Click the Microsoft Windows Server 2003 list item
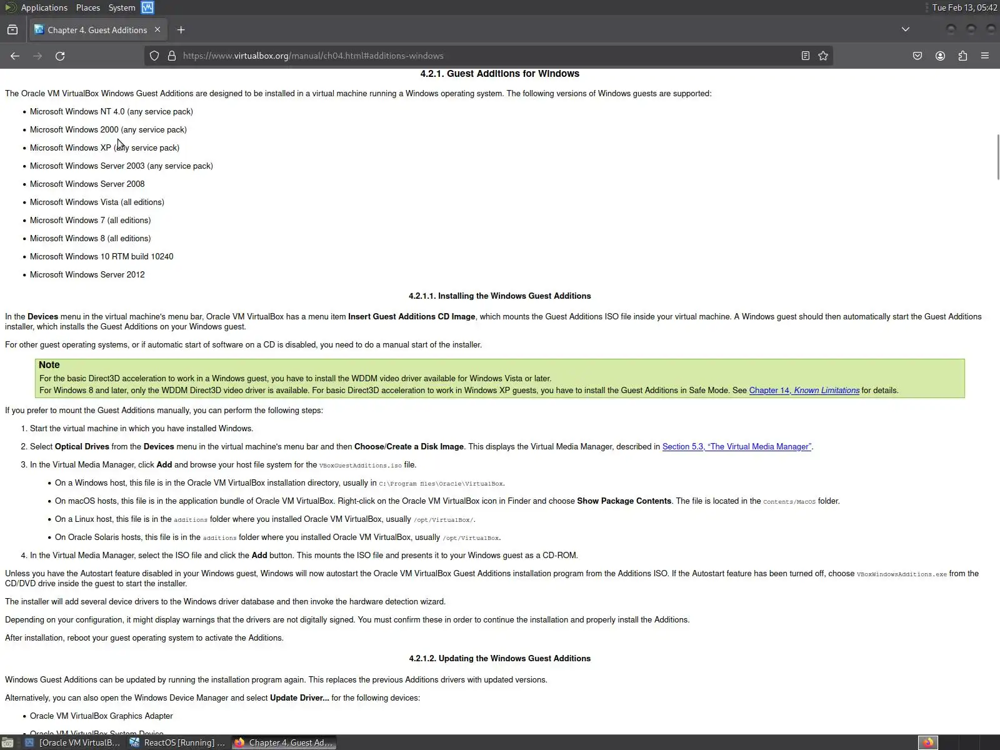 pyautogui.click(x=121, y=166)
